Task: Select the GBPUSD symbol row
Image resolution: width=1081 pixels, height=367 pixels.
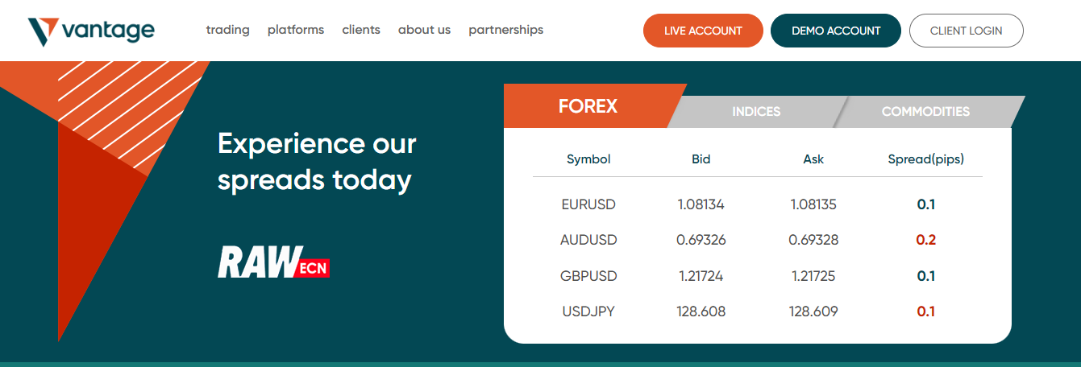Action: tap(758, 276)
